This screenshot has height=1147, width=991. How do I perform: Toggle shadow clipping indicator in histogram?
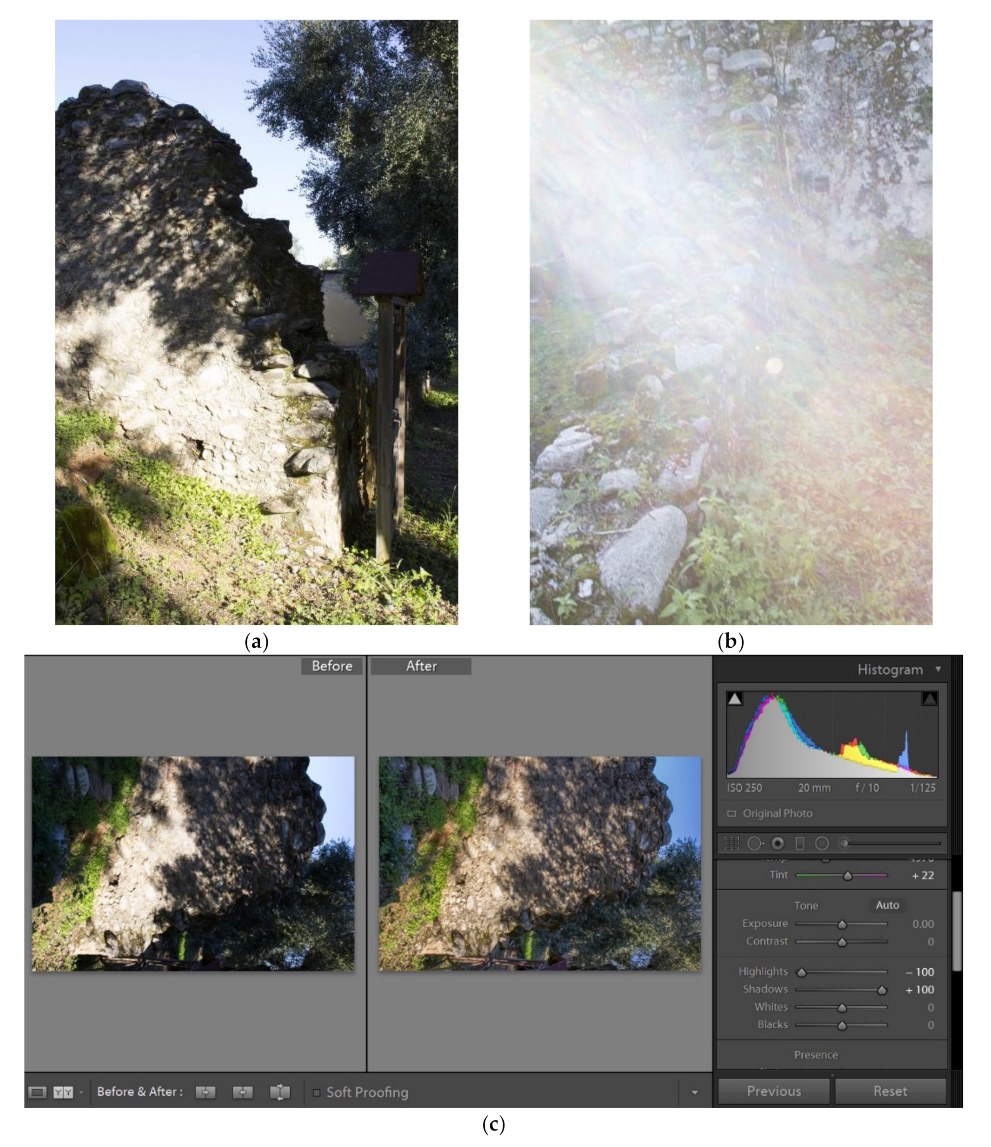(x=735, y=699)
